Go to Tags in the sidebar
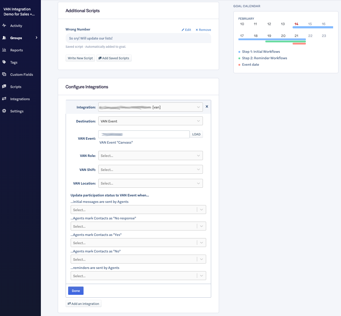 pyautogui.click(x=14, y=62)
